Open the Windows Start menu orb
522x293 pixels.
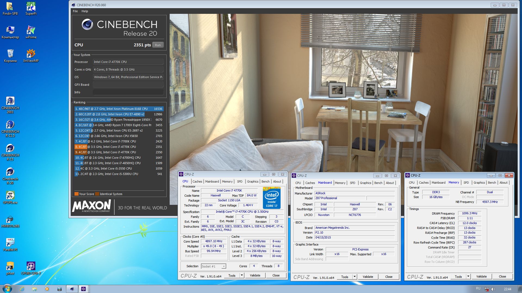coord(7,289)
